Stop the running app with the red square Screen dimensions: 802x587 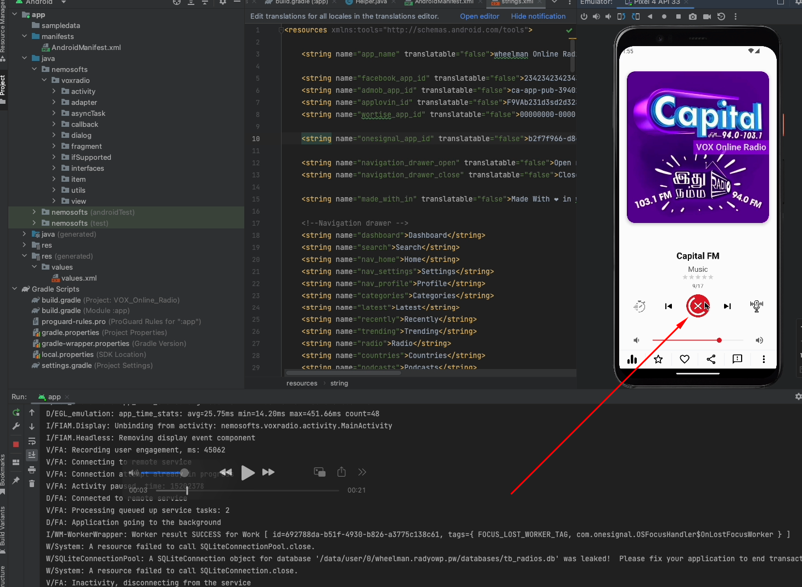16,444
